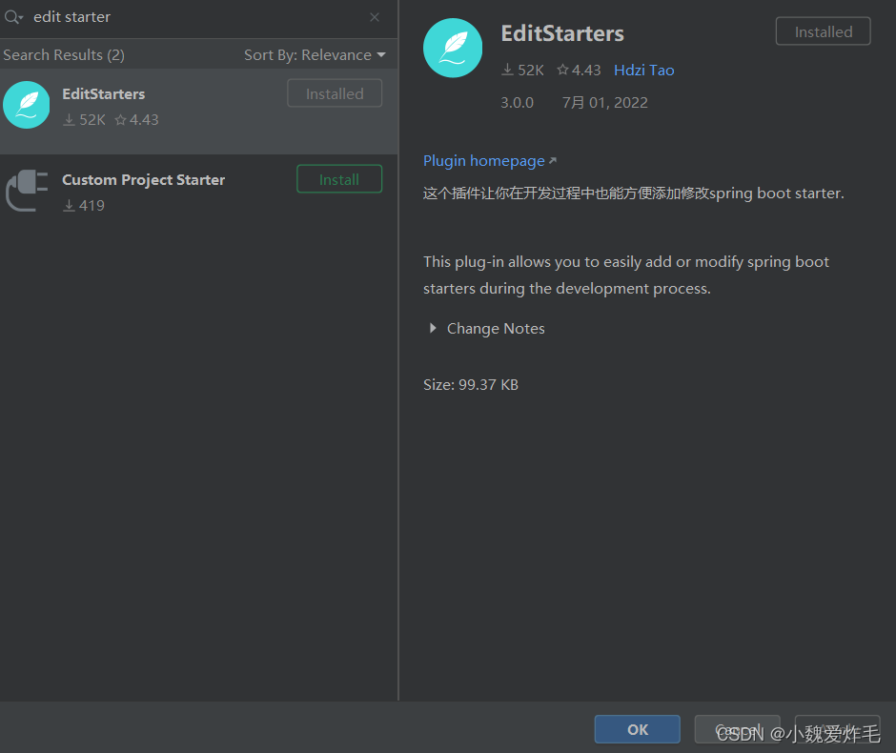Click the OK button
The height and width of the screenshot is (753, 896).
pos(637,729)
